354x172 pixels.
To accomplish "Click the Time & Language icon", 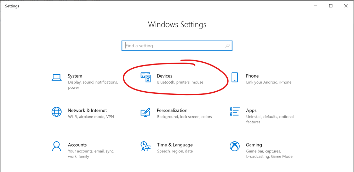I will [145, 146].
